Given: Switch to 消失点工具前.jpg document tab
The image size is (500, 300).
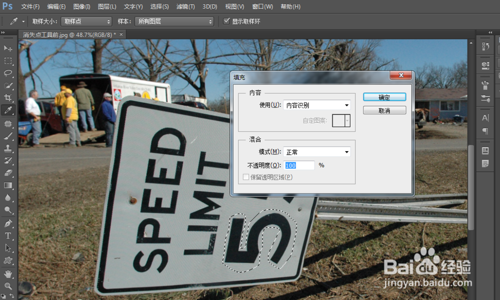Looking at the screenshot, I should pyautogui.click(x=69, y=35).
